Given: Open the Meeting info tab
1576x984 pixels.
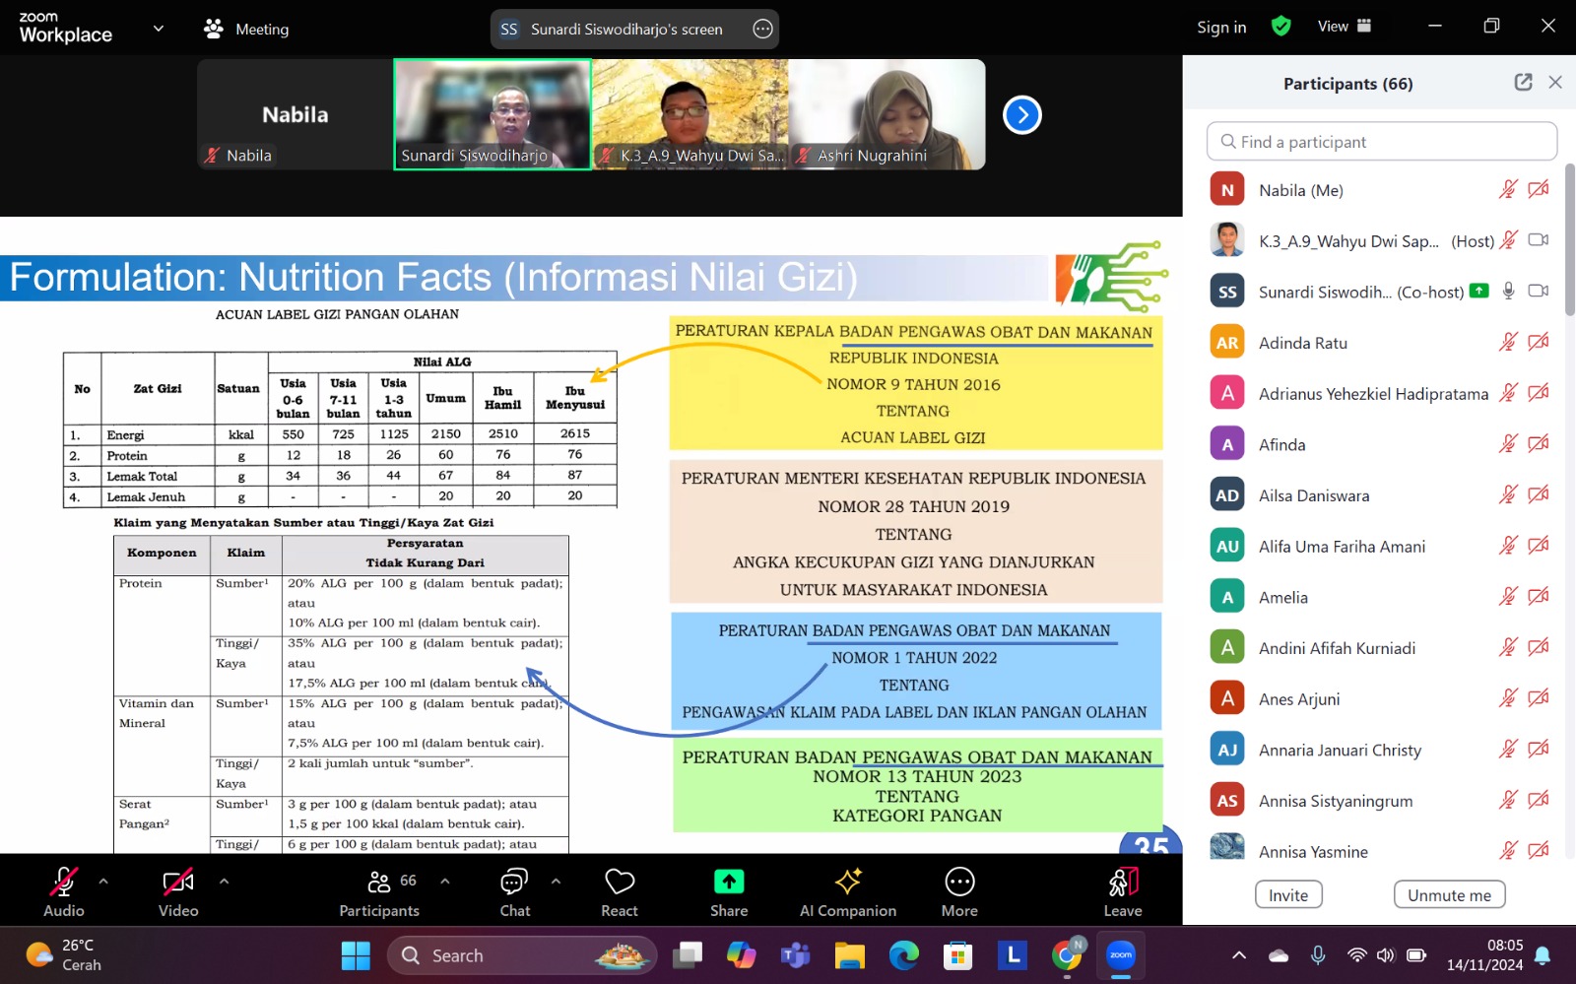Looking at the screenshot, I should coord(246,29).
